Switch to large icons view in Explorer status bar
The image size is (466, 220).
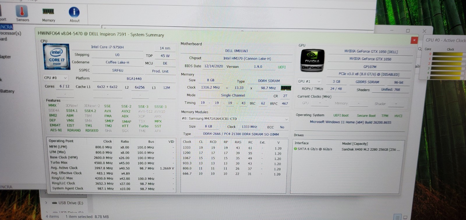pyautogui.click(x=405, y=217)
